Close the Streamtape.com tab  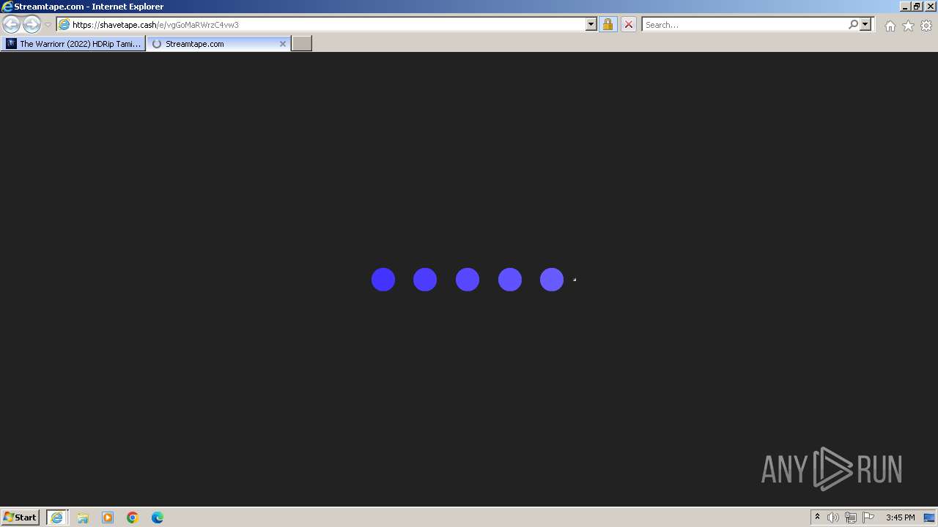(283, 44)
